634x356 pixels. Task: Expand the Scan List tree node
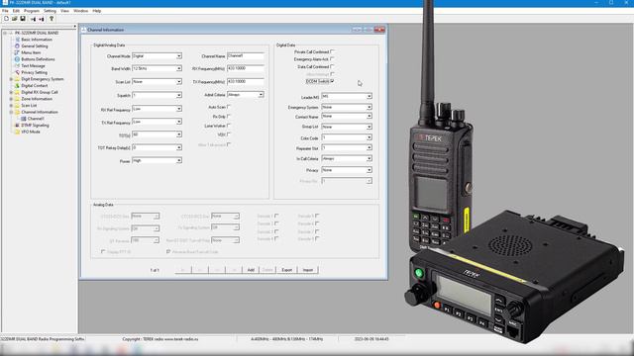click(x=11, y=106)
